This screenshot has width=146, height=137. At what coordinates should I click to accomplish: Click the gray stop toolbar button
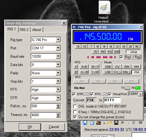(x=141, y=123)
